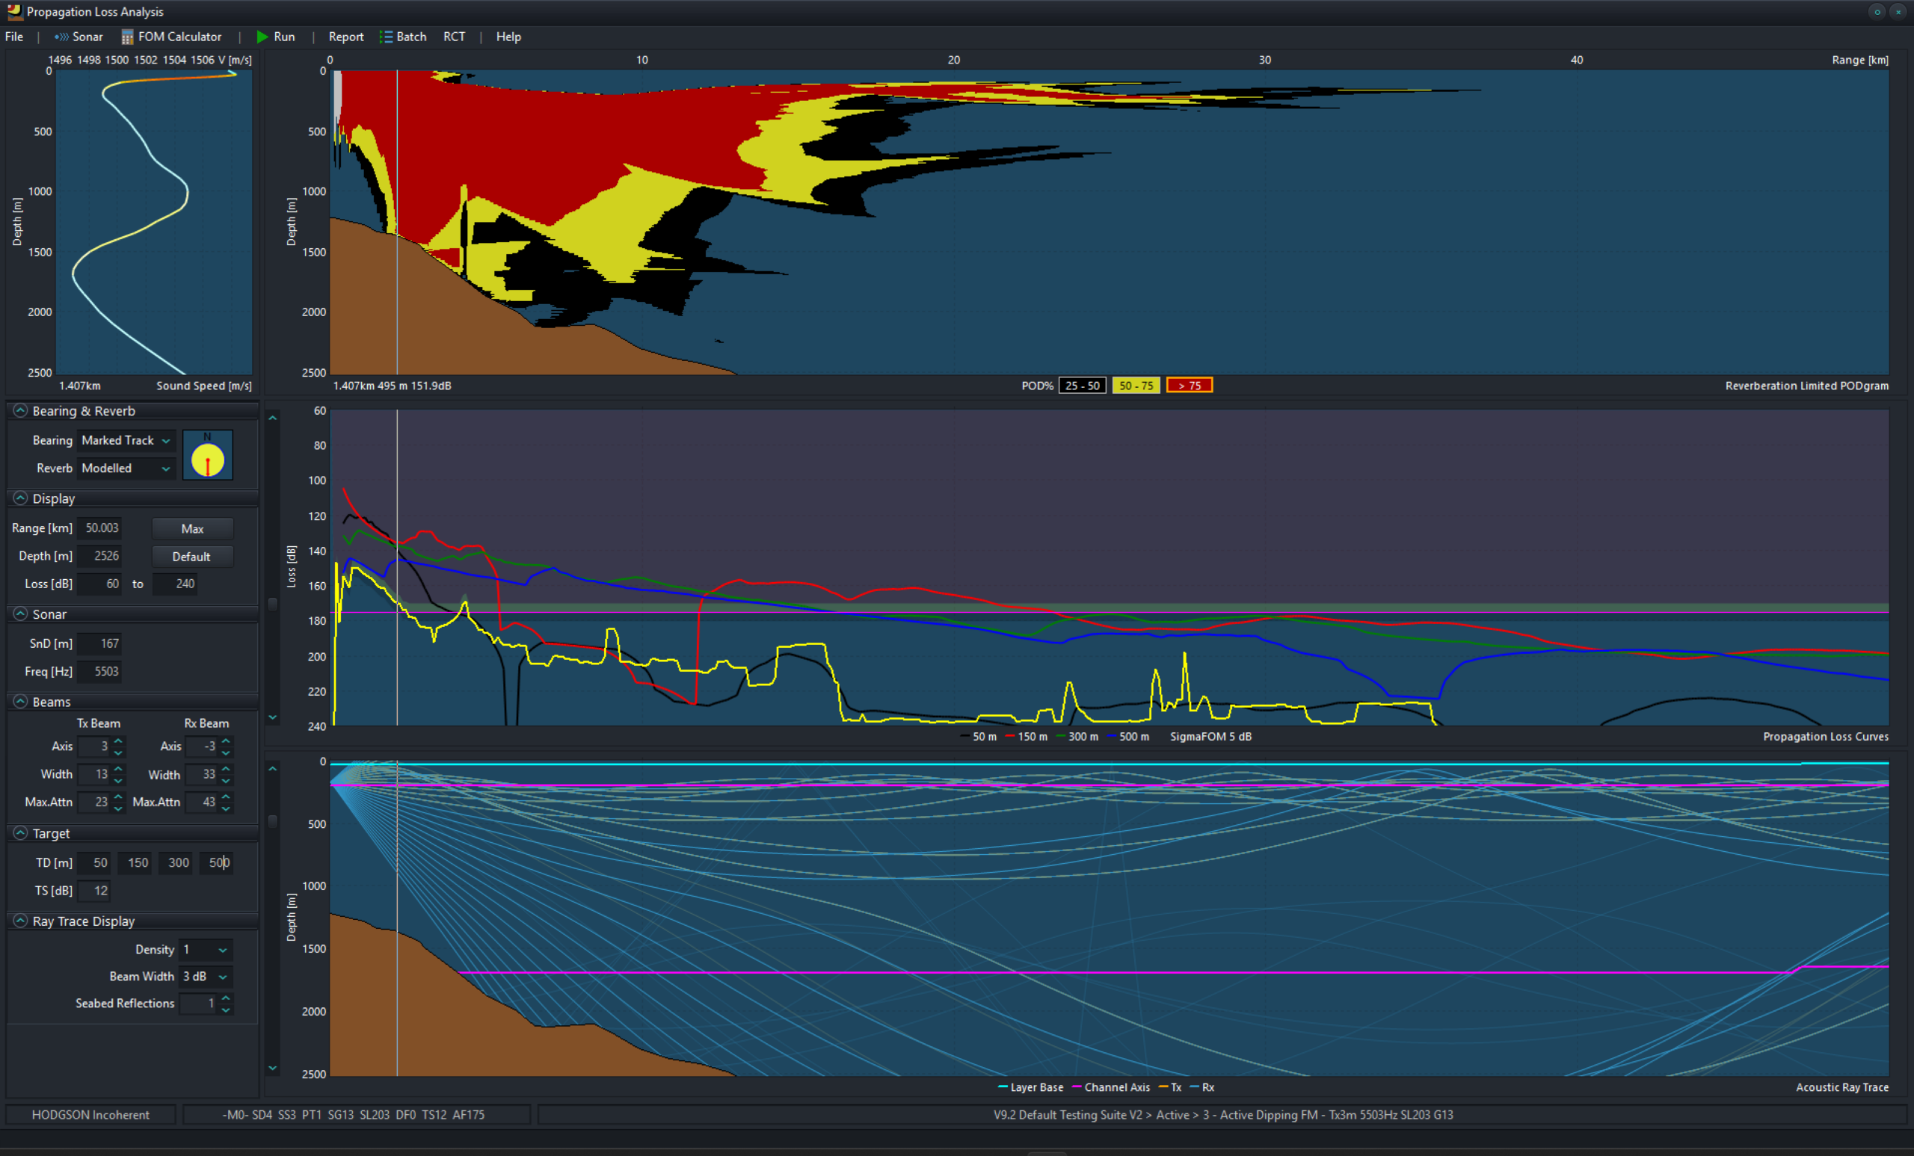Click scroll-up arrow beside ray trace
1914x1156 pixels.
(x=273, y=769)
